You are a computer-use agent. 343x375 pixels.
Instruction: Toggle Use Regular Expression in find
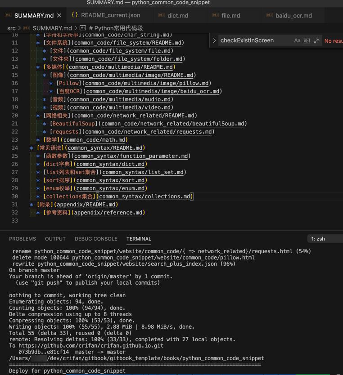click(x=316, y=40)
